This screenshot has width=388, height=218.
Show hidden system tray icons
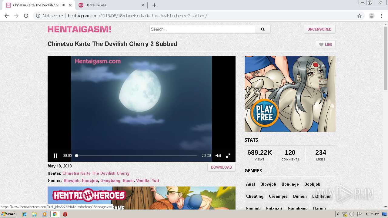[x=338, y=214]
